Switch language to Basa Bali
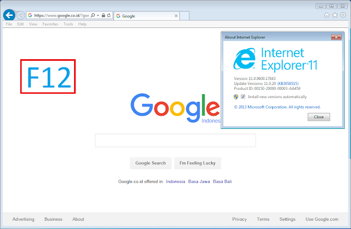 coord(222,181)
